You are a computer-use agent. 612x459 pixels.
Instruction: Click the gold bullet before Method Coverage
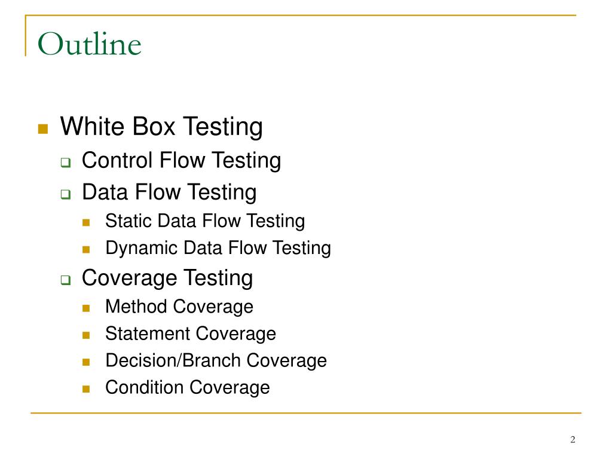pos(86,309)
